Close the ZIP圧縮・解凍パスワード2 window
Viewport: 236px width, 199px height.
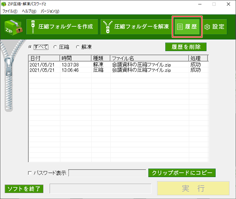coord(229,4)
